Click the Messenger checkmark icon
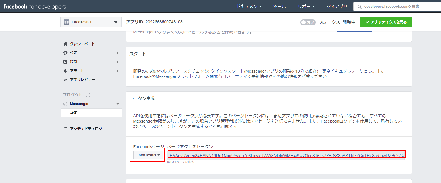The width and height of the screenshot is (441, 183). (x=65, y=104)
